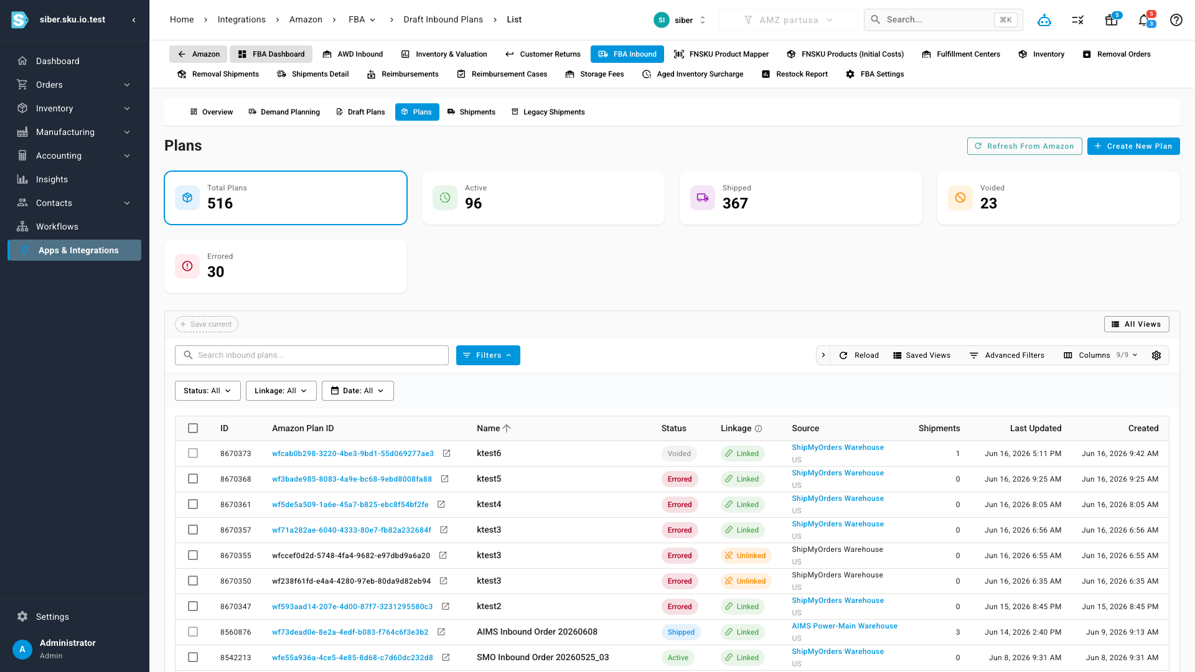Open the FBA breadcrumb dropdown
The height and width of the screenshot is (672, 1195).
(x=362, y=20)
